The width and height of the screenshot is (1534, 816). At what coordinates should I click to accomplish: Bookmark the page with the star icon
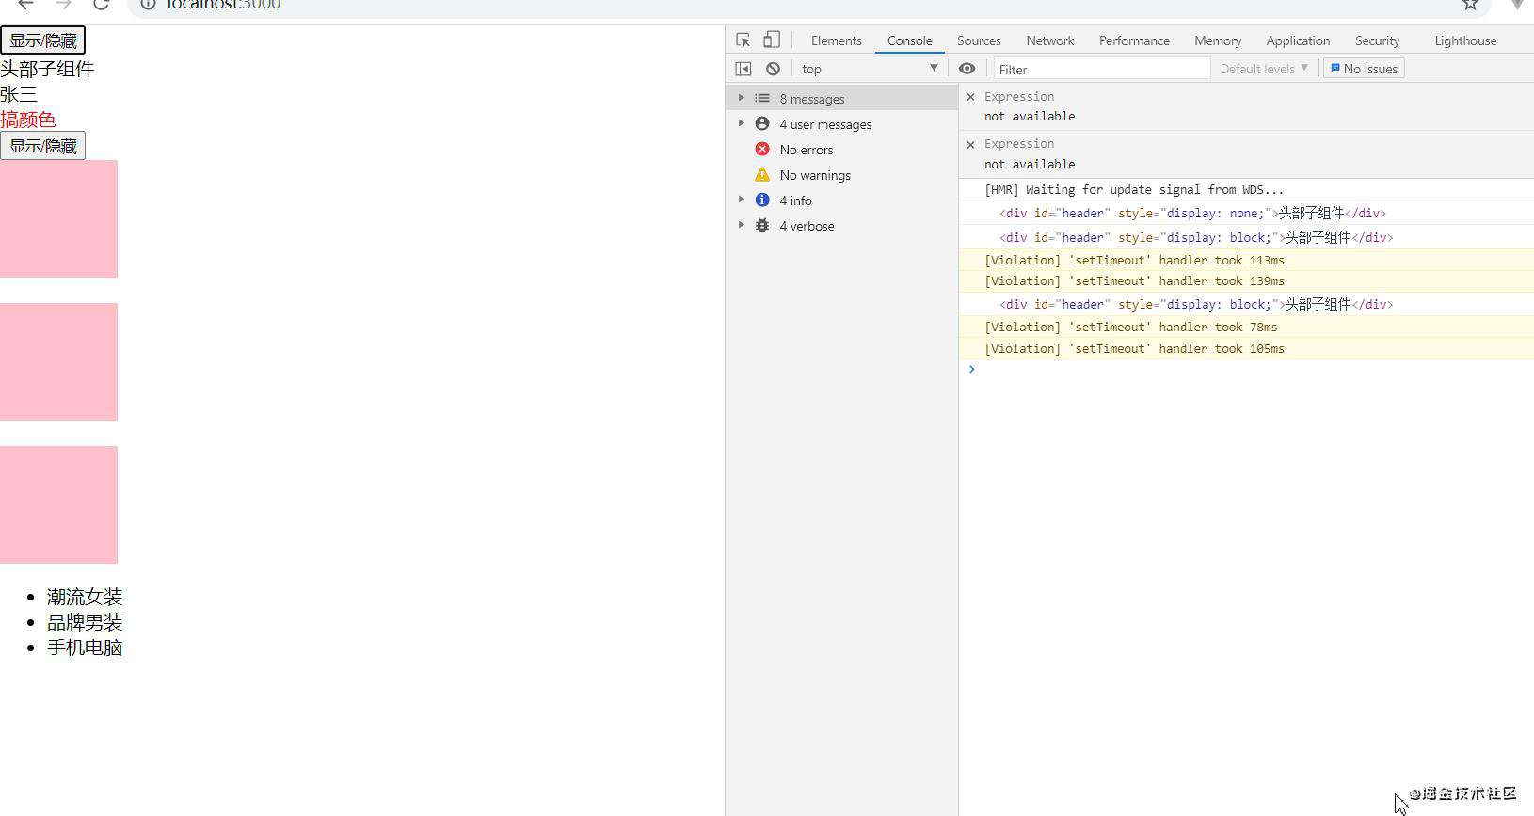coord(1470,5)
